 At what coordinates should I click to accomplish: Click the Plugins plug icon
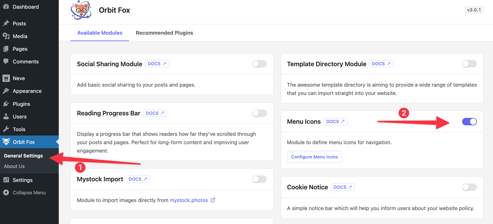click(x=6, y=104)
